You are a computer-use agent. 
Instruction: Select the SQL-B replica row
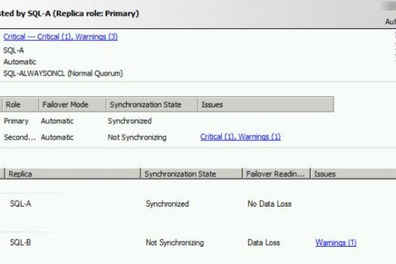click(x=20, y=242)
